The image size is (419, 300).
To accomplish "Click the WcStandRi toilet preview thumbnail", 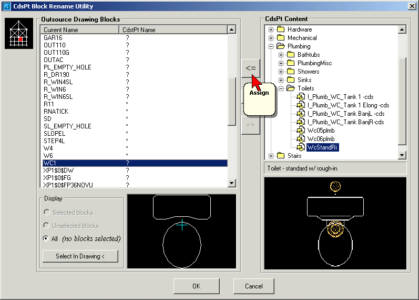I will tap(335, 223).
